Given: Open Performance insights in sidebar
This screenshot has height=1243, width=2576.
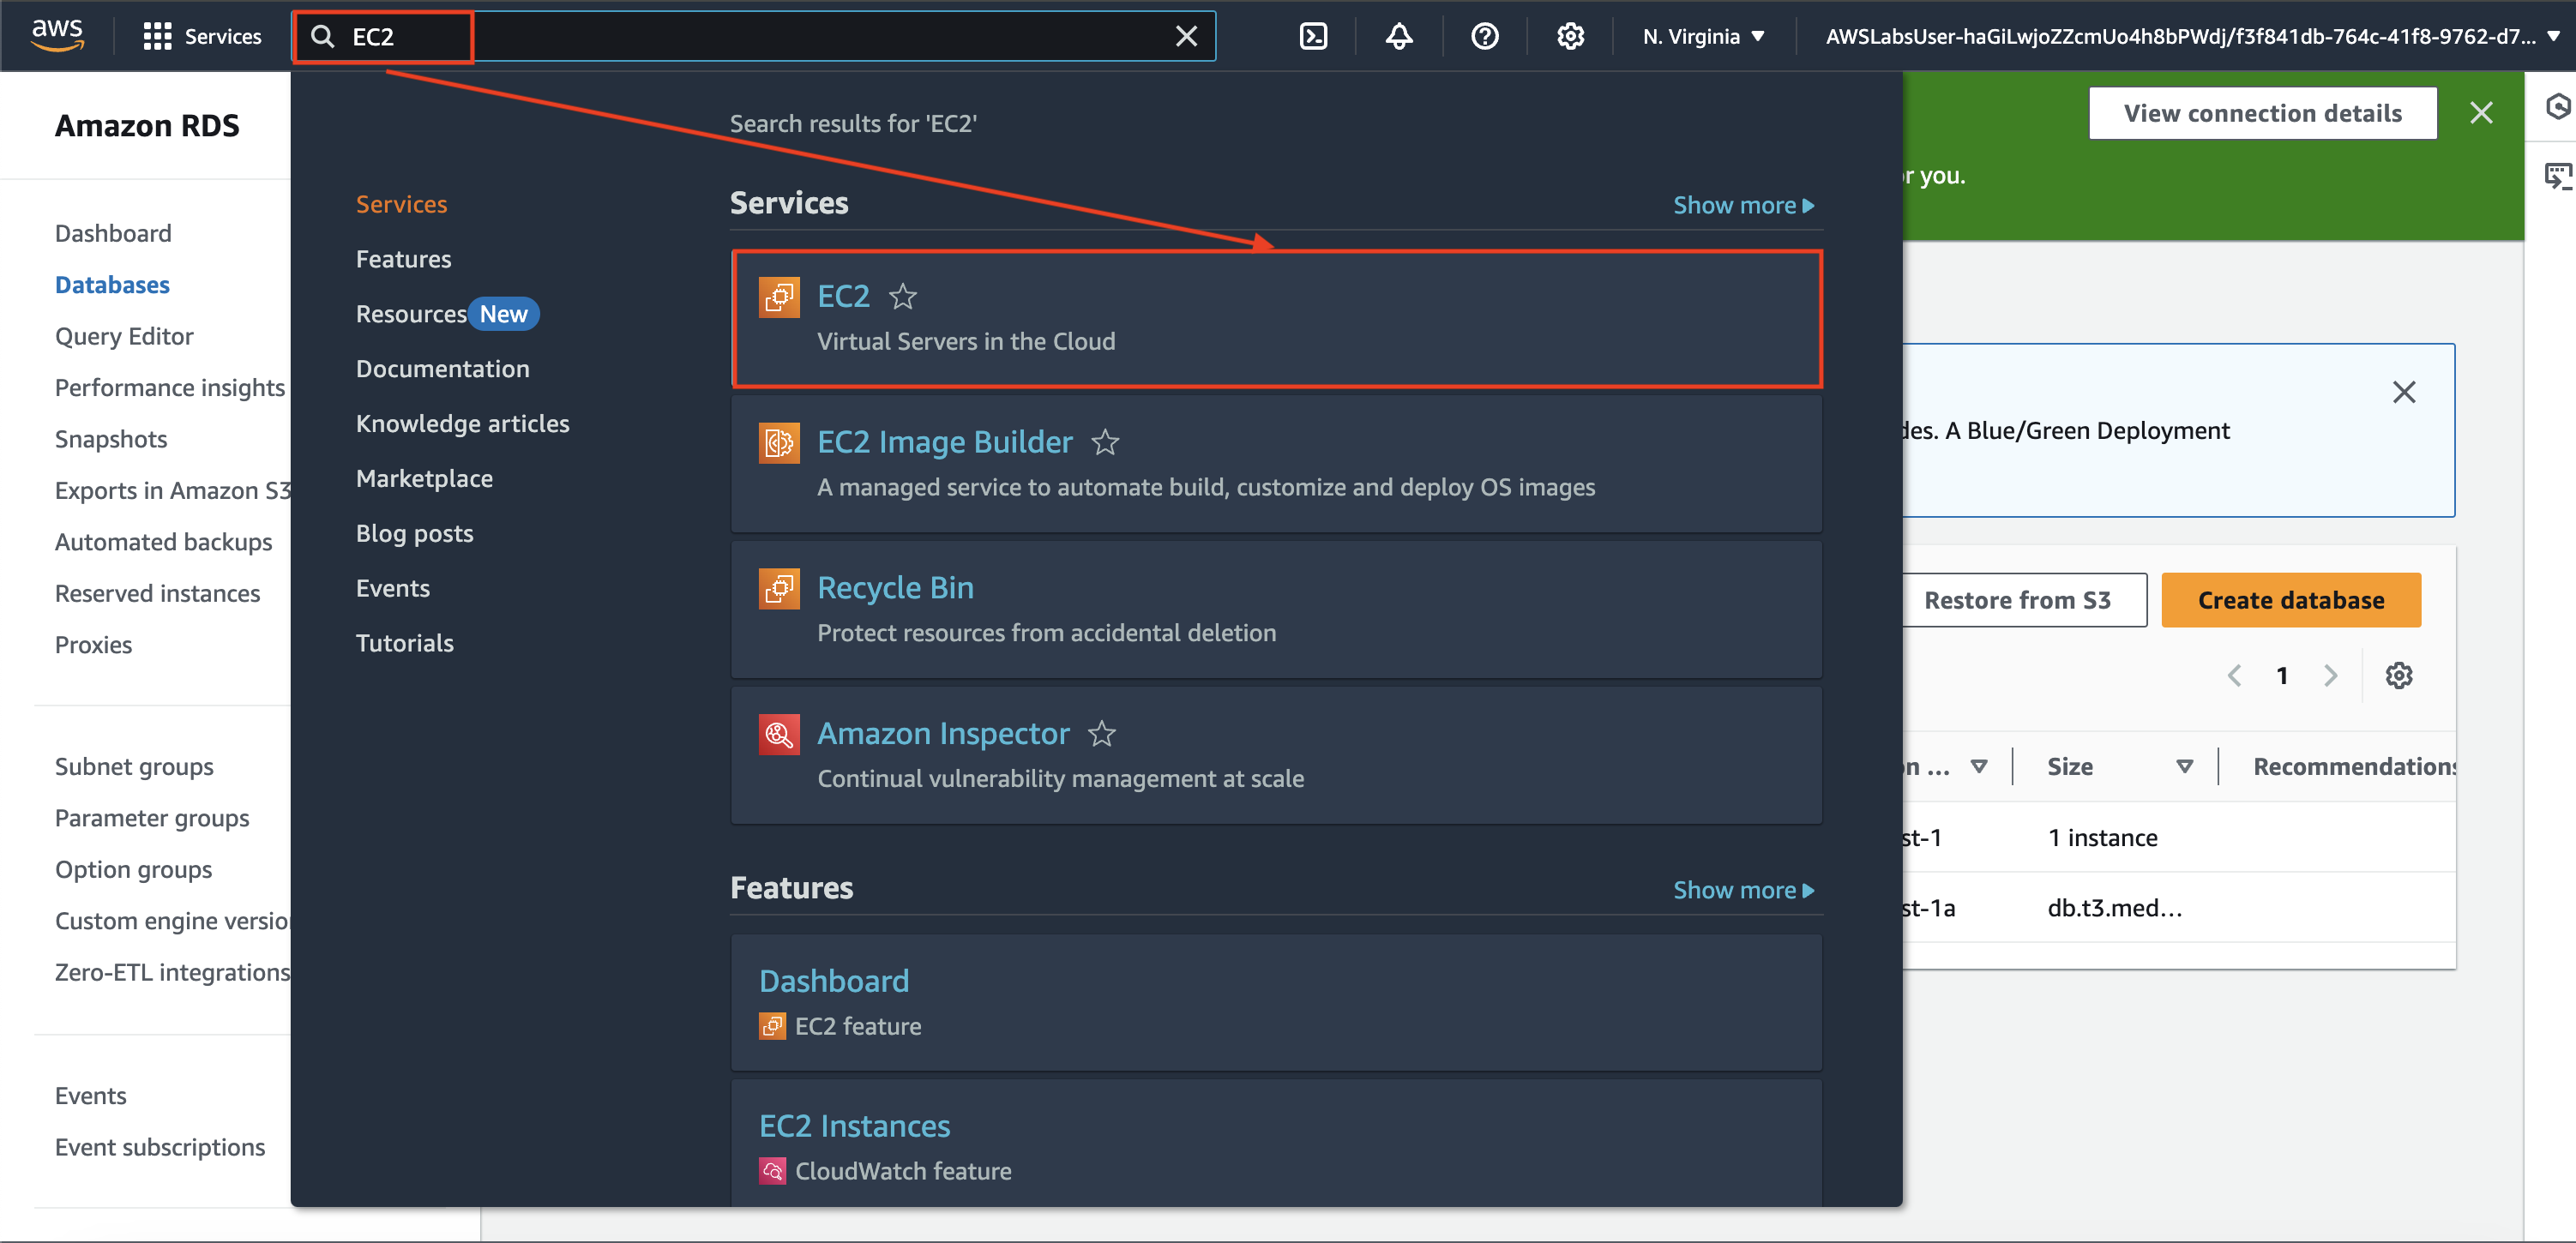Looking at the screenshot, I should [x=170, y=388].
